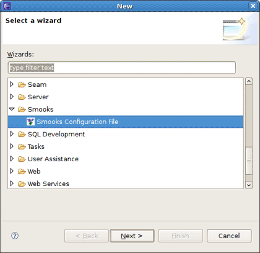Click the disabled Finish button
Screen dimensions: 260x253
(181, 236)
